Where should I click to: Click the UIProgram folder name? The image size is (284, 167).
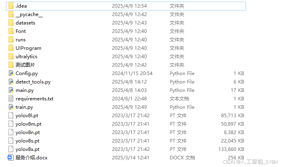[28, 48]
